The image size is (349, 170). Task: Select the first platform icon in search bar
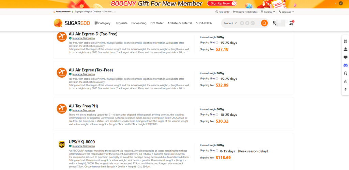tap(242, 23)
